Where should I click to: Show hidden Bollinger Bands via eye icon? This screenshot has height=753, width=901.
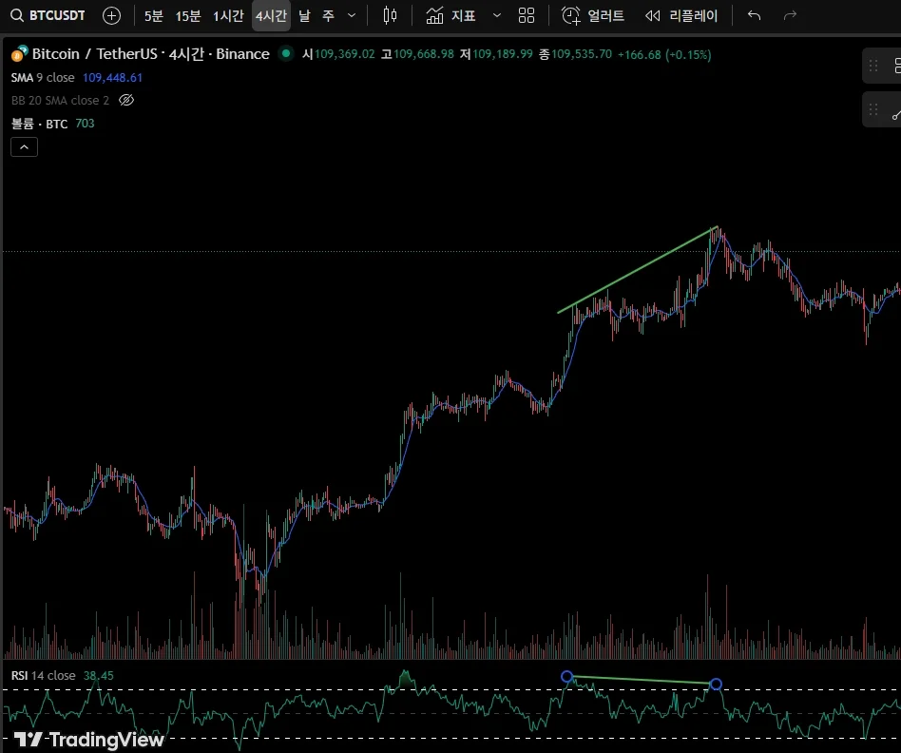pos(126,101)
